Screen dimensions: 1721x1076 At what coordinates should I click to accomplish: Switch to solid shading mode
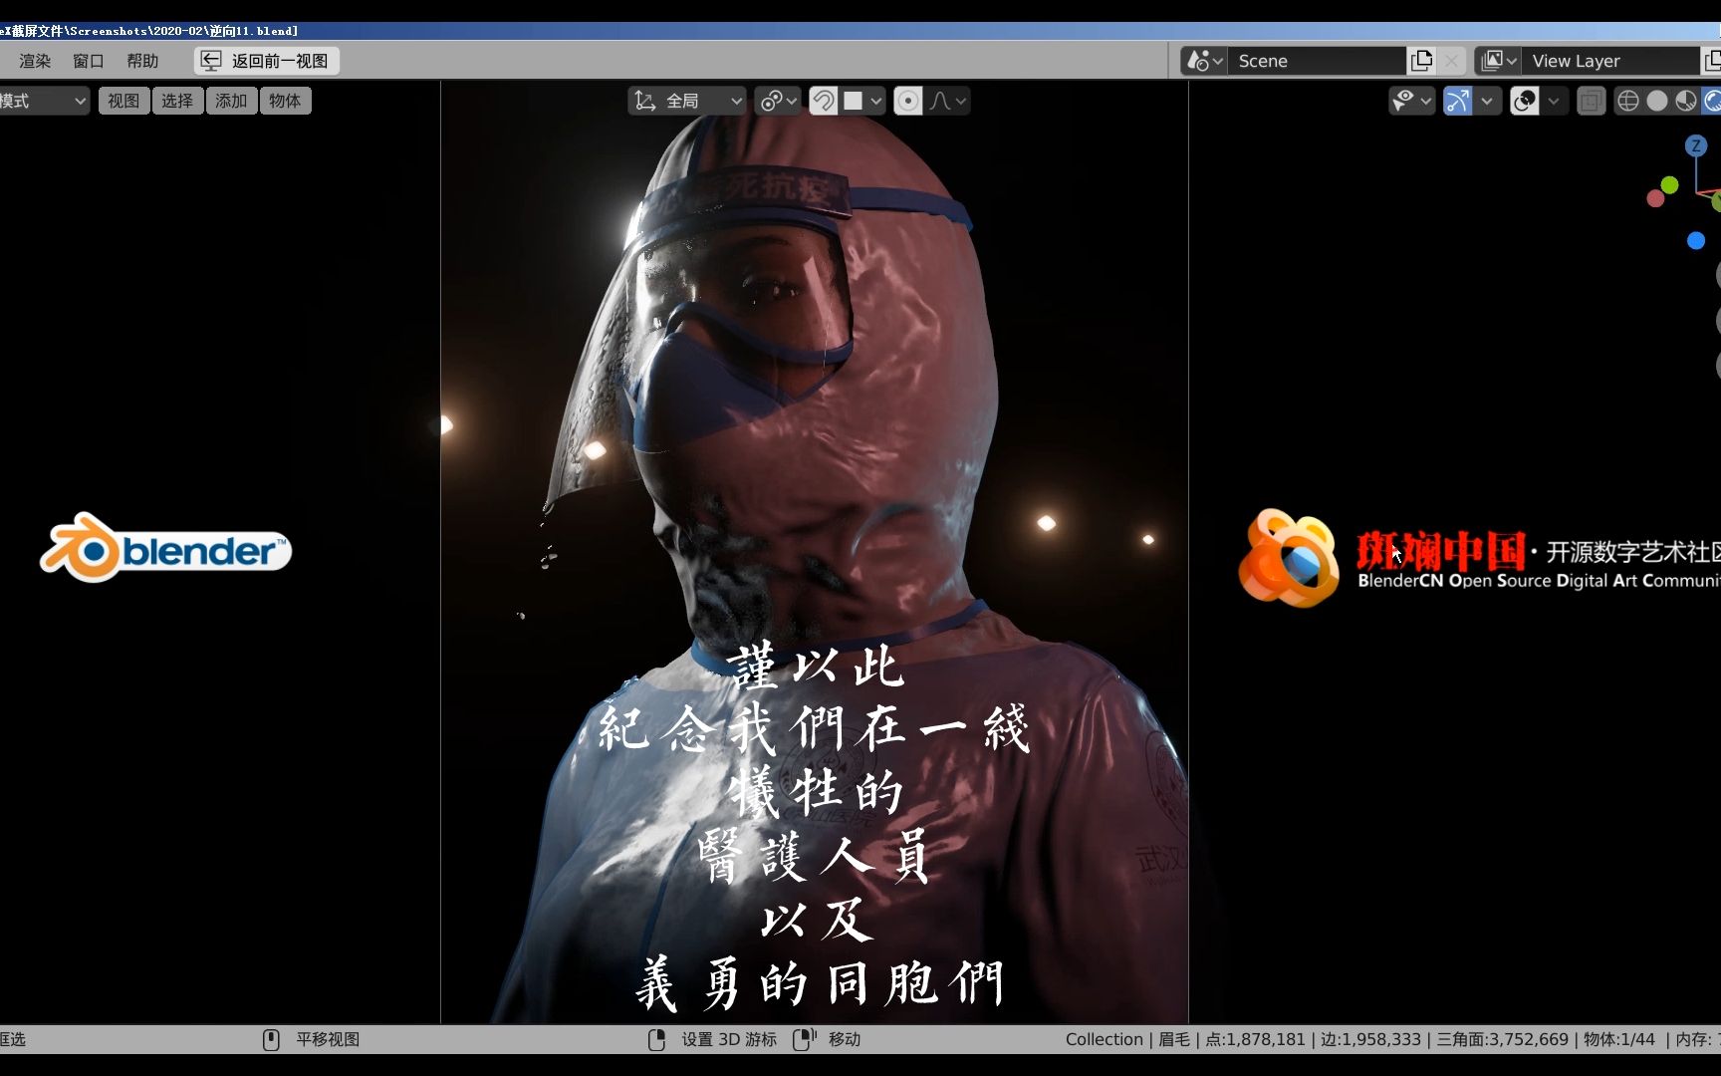tap(1657, 101)
